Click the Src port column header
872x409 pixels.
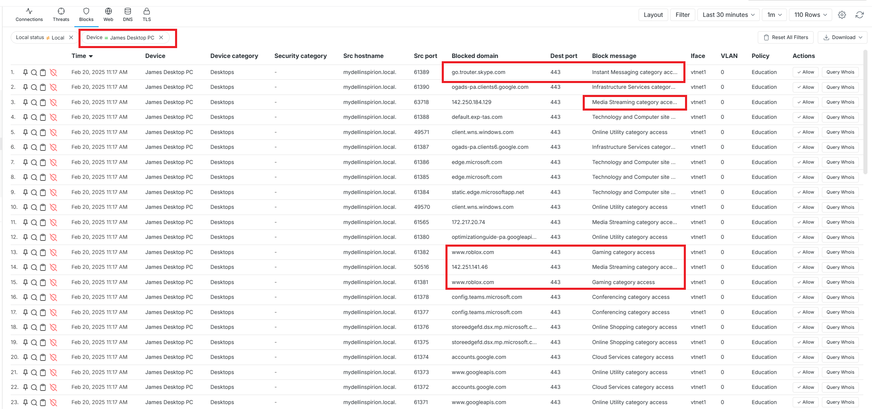click(425, 56)
